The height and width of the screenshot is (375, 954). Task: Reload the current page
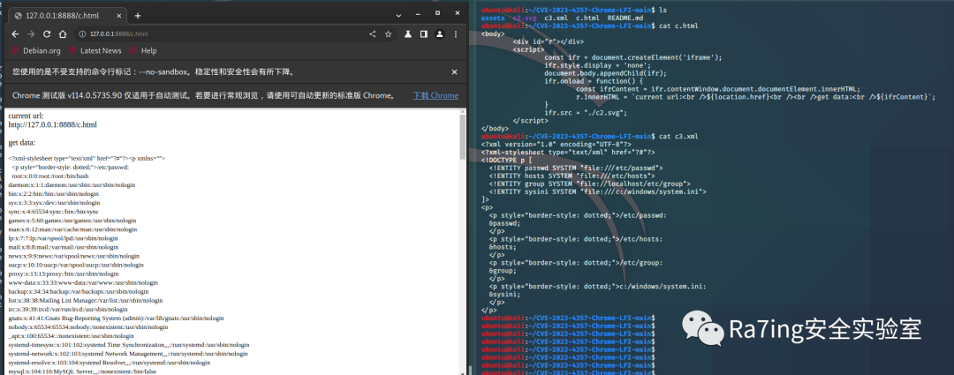pyautogui.click(x=47, y=34)
